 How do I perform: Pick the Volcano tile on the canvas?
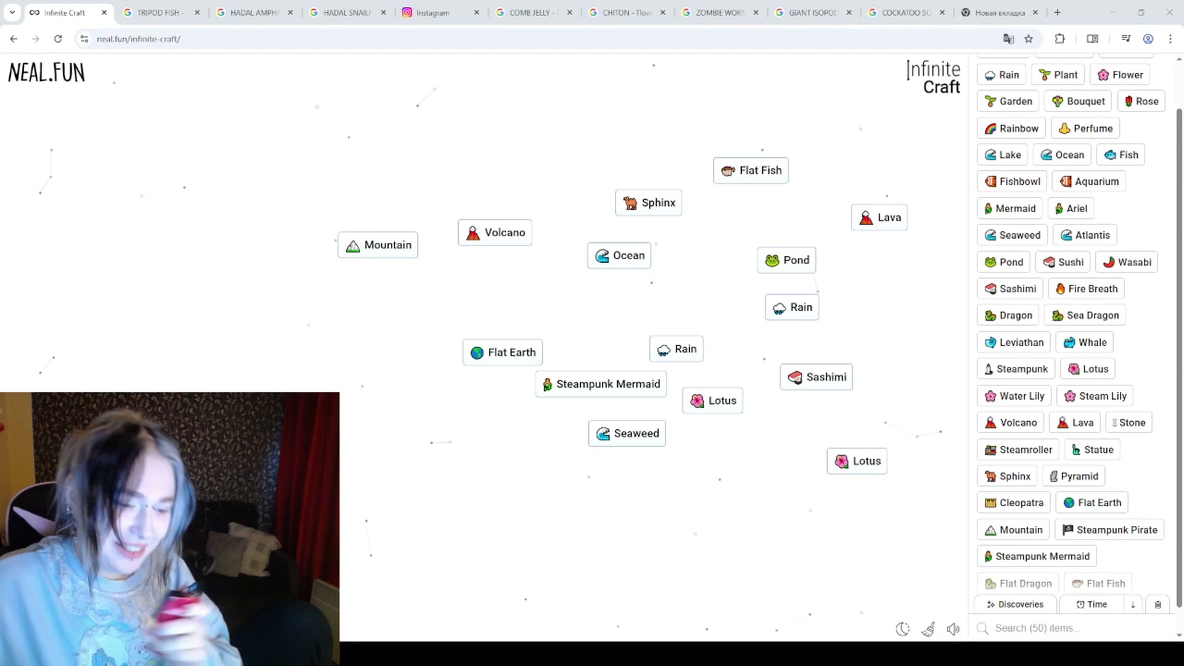(x=495, y=232)
